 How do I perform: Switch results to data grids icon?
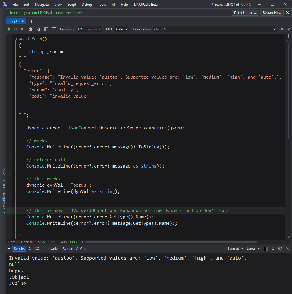click(46, 29)
